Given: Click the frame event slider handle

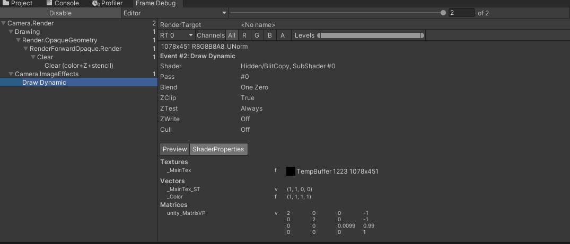Looking at the screenshot, I should (x=443, y=13).
